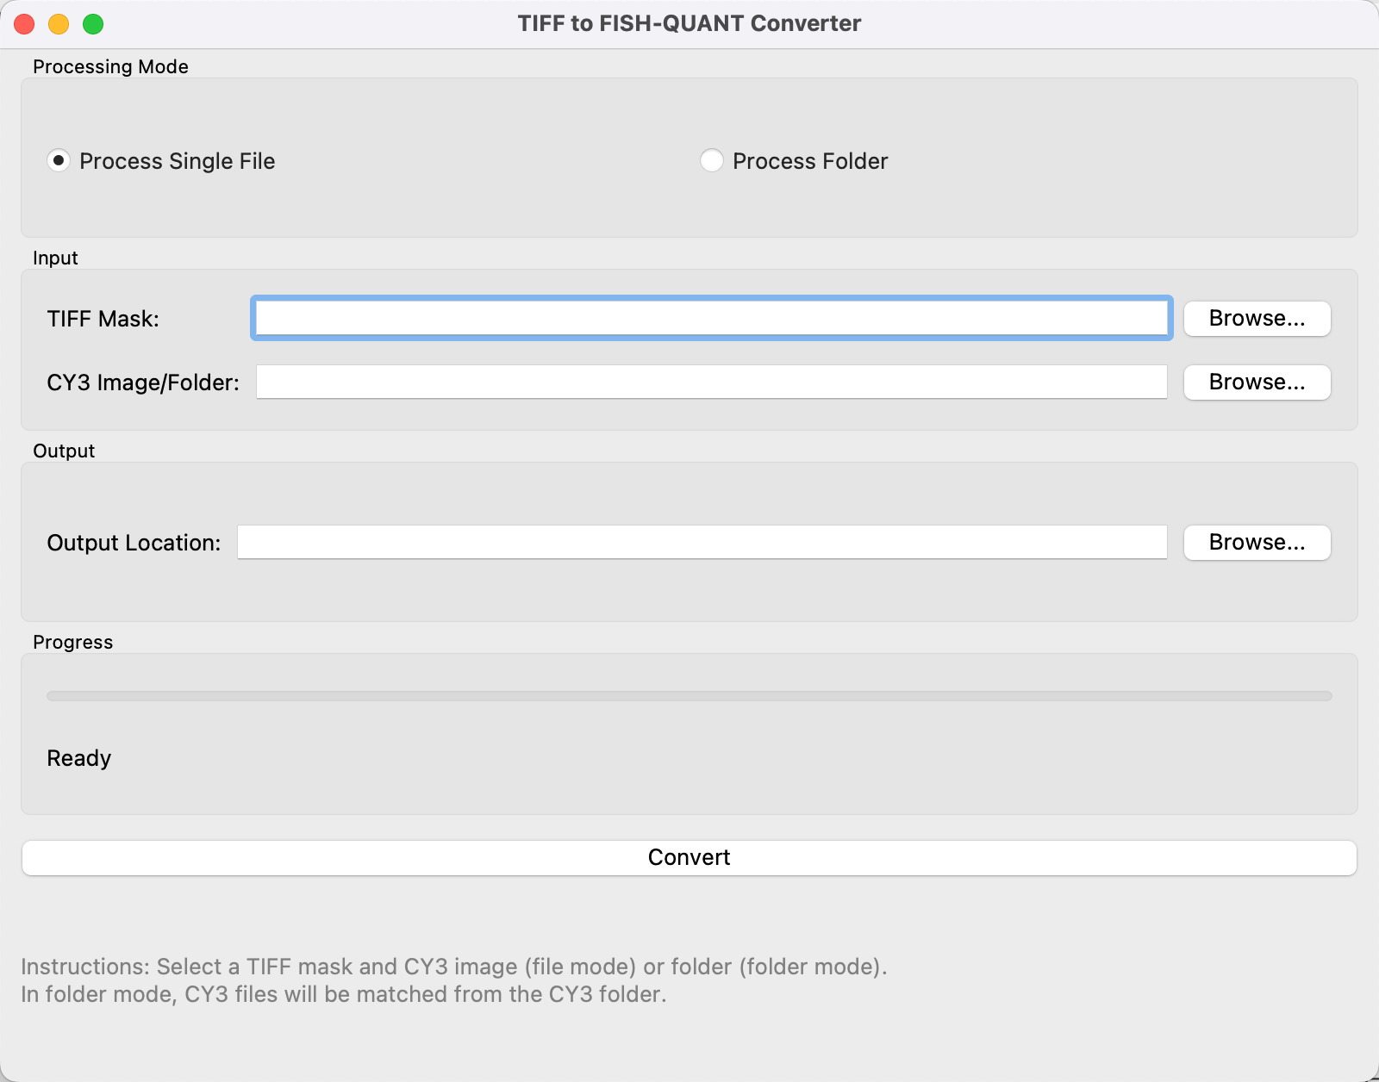Click the Process Single File label text

(178, 161)
